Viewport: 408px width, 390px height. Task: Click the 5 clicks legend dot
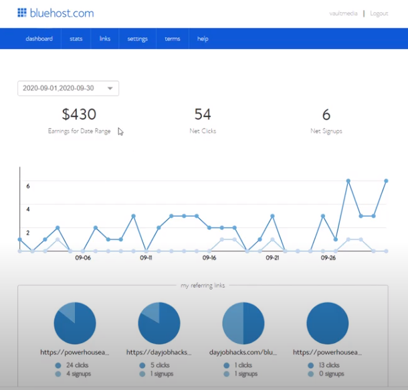(x=142, y=365)
